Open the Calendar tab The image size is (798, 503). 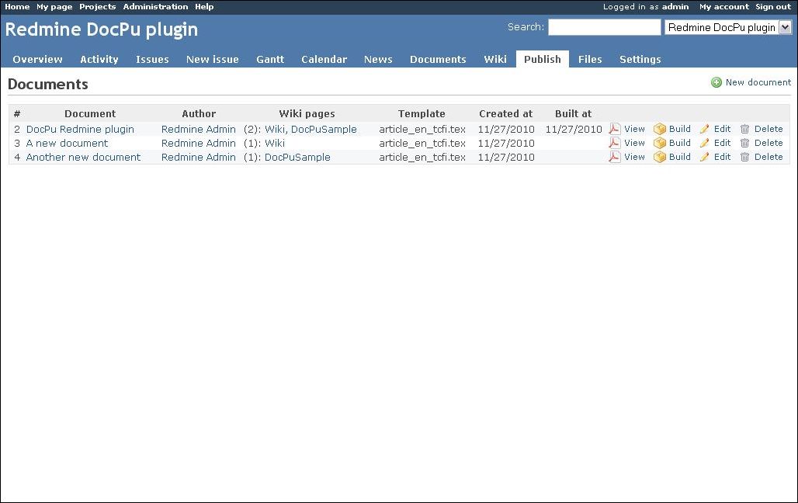point(324,59)
